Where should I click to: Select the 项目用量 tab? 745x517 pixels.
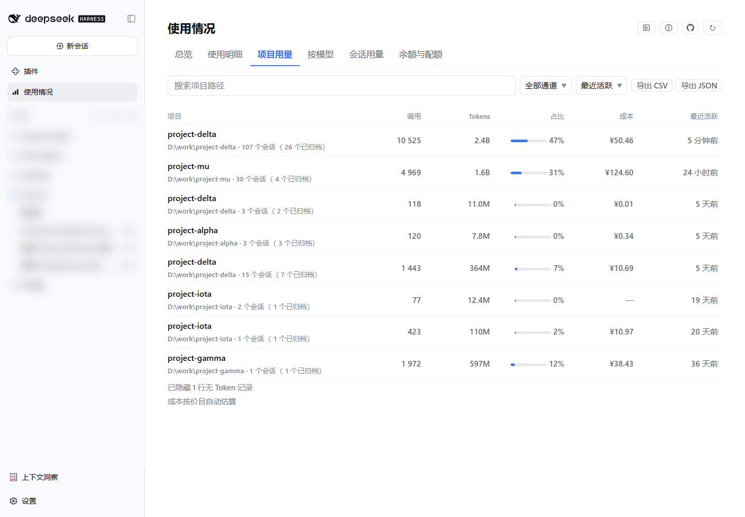pyautogui.click(x=275, y=54)
